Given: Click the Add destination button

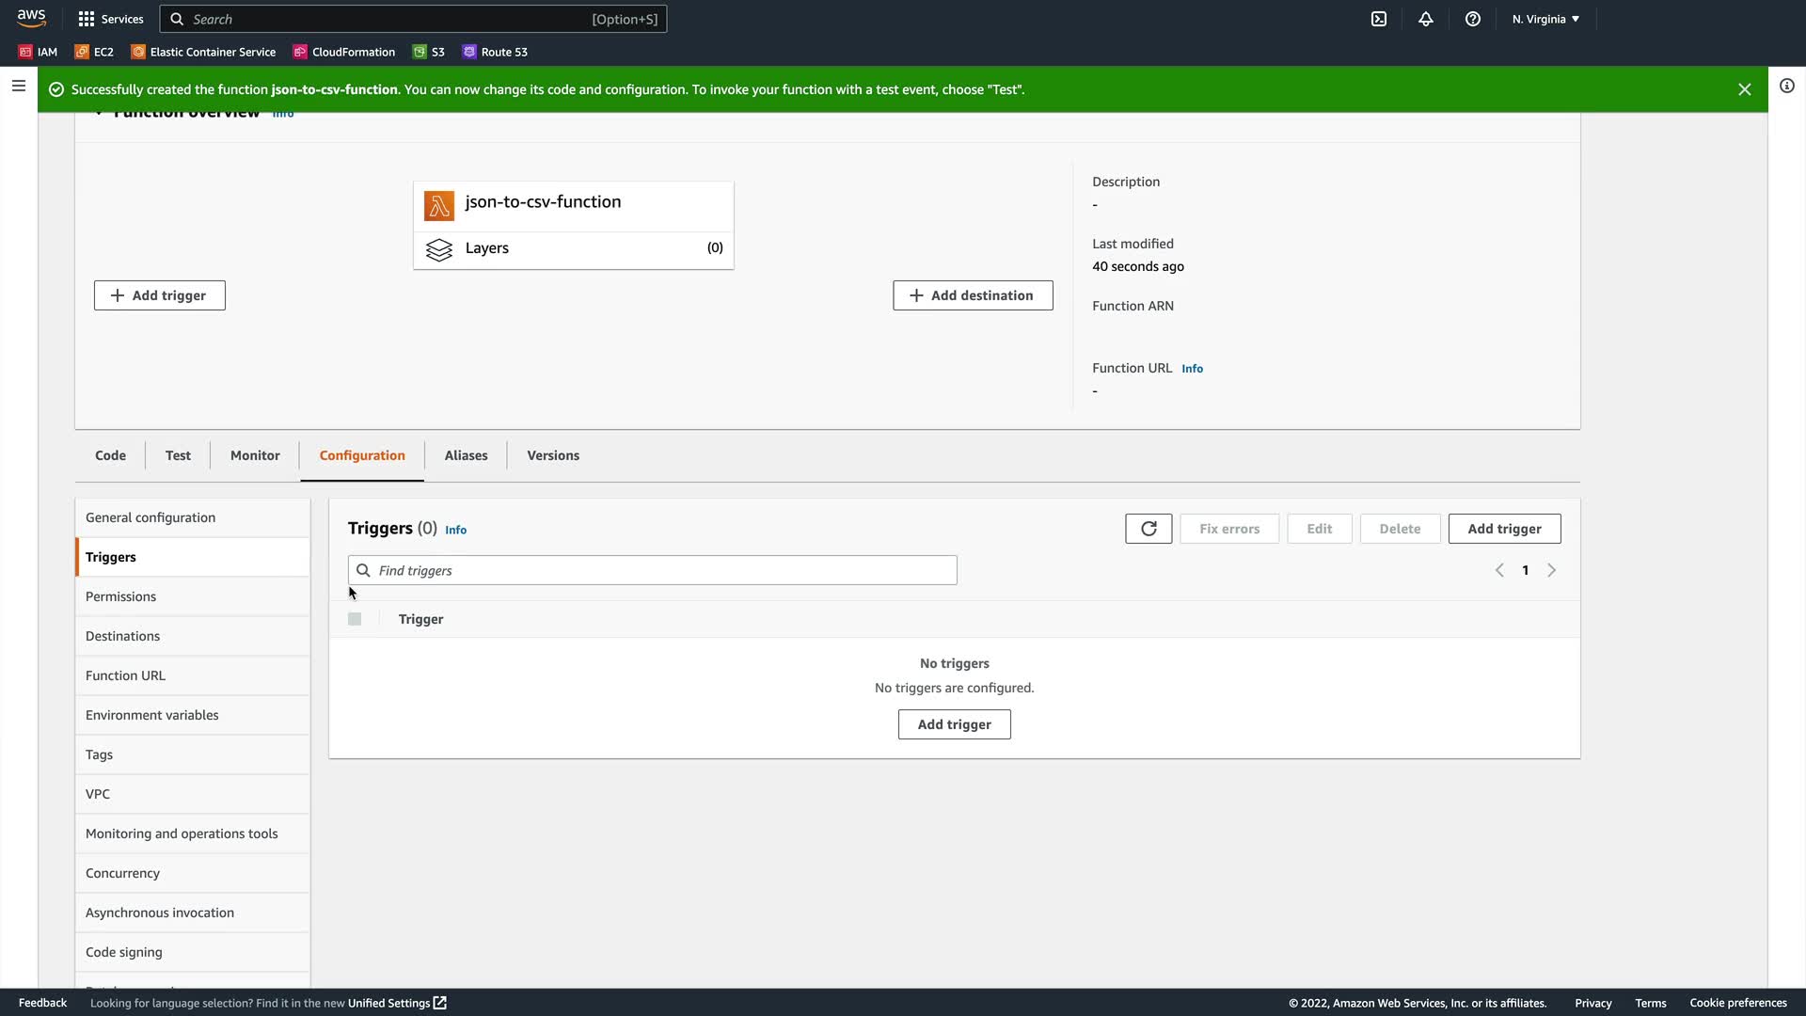Looking at the screenshot, I should click(x=973, y=295).
